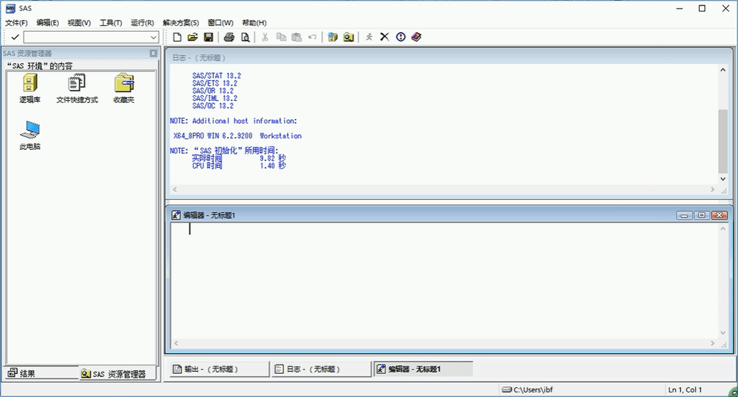Image resolution: width=738 pixels, height=397 pixels.
Task: Expand the command box dropdown arrow
Action: click(154, 38)
